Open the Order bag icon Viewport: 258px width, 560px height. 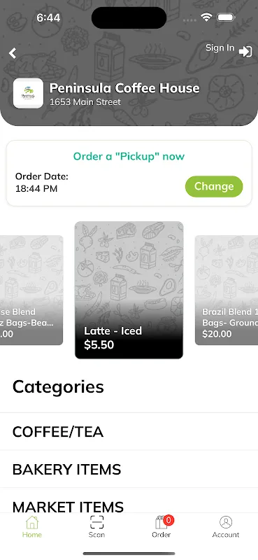click(162, 522)
